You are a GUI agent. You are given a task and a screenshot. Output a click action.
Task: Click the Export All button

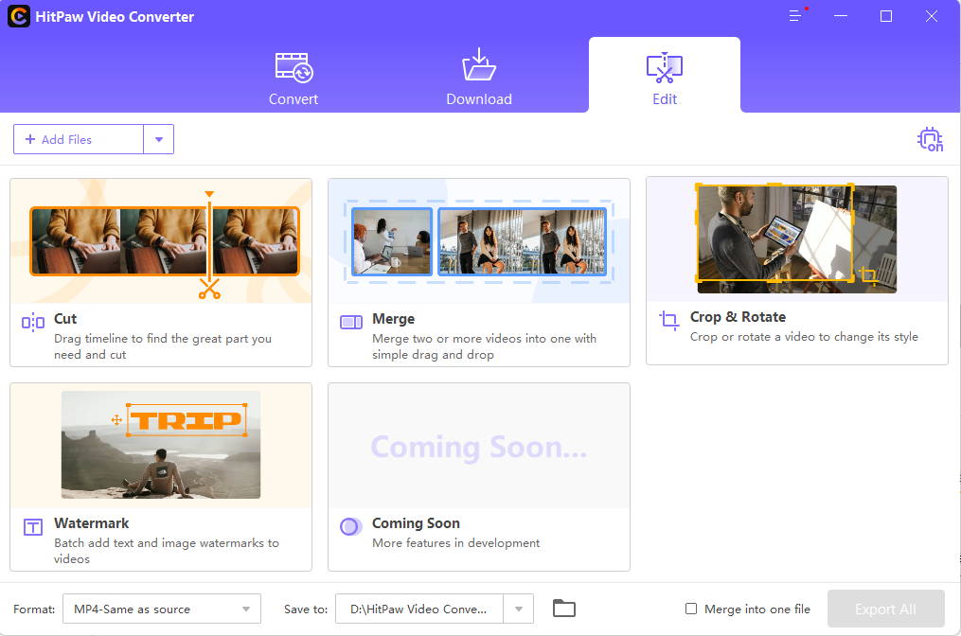[x=885, y=609]
